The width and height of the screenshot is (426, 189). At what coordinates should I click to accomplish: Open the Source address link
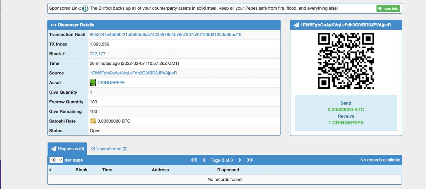coord(133,73)
